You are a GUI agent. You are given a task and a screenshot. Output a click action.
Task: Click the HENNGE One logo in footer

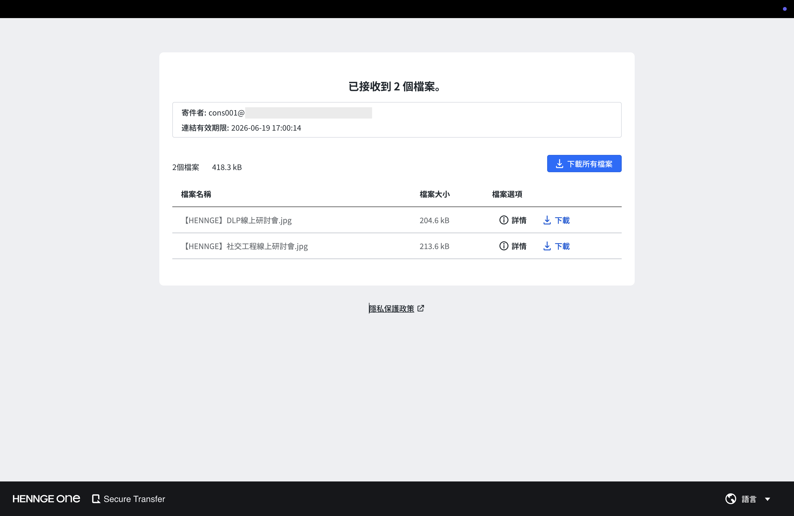pos(46,499)
